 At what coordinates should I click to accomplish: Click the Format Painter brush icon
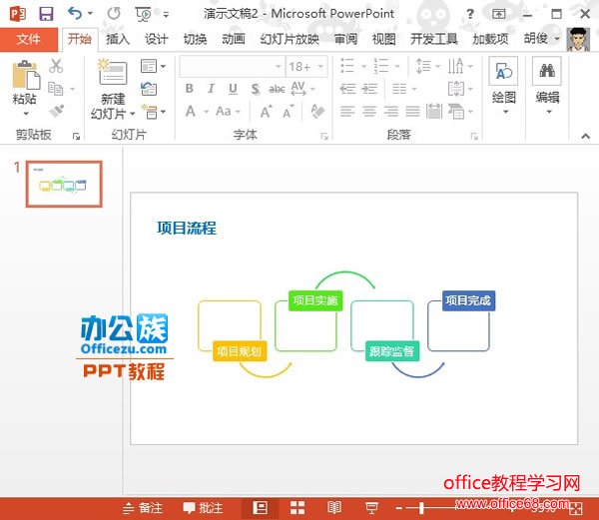57,111
